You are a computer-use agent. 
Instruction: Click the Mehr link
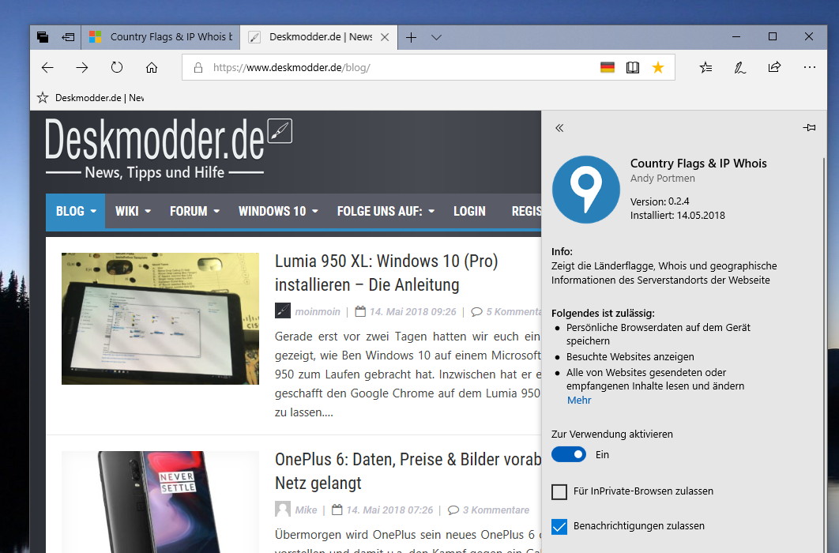click(579, 400)
